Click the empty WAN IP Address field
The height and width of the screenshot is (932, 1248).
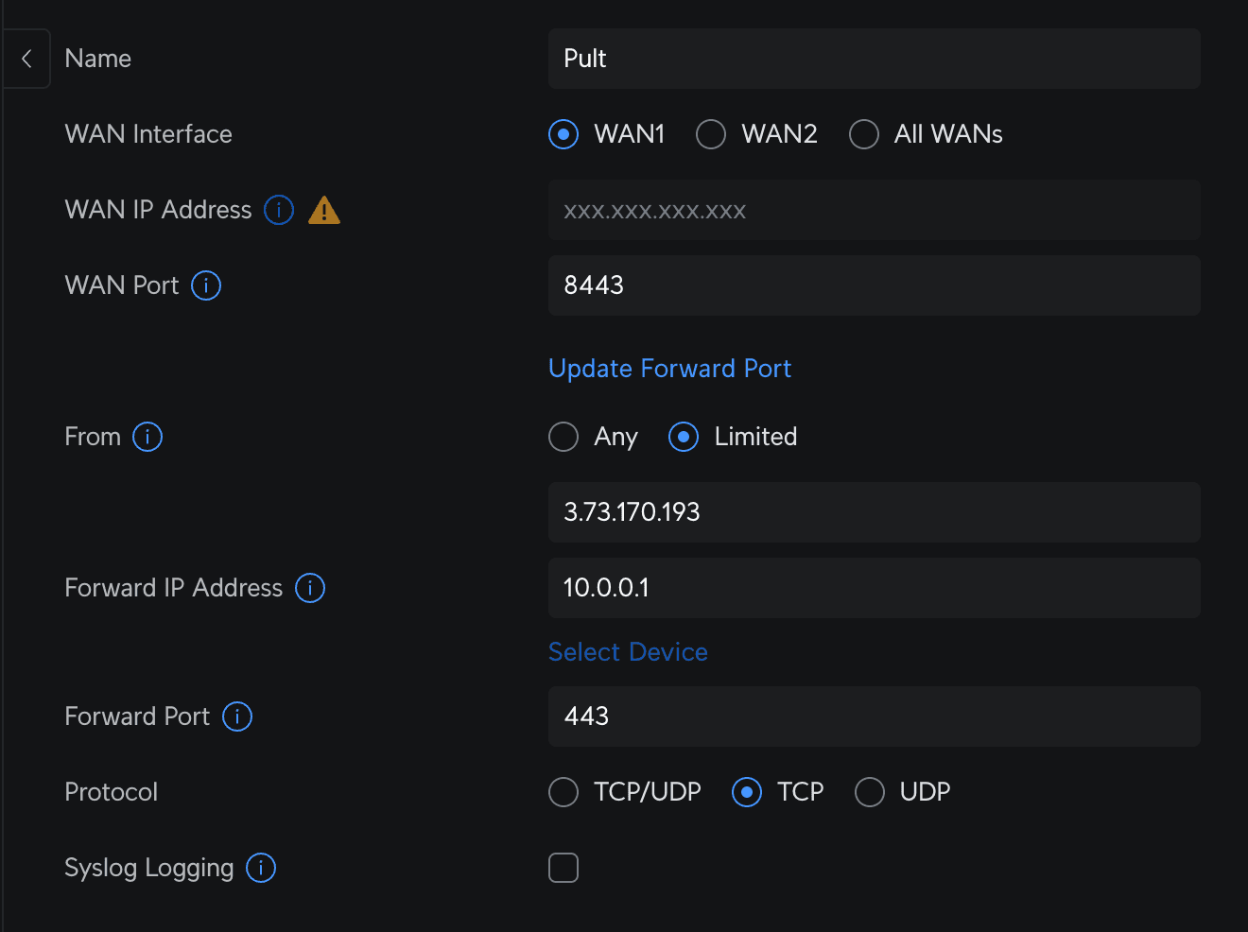[874, 210]
